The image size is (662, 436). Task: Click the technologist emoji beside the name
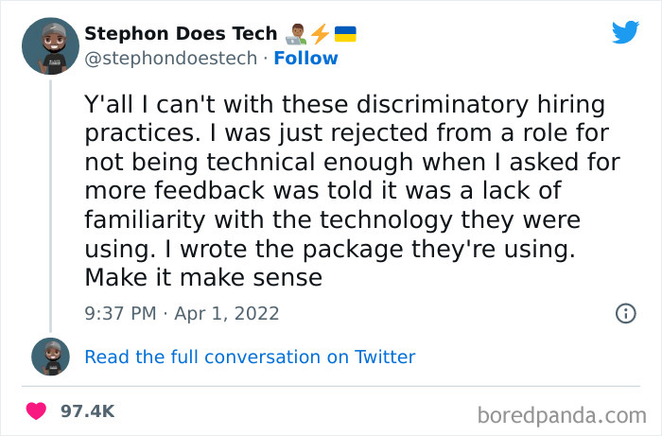click(297, 34)
